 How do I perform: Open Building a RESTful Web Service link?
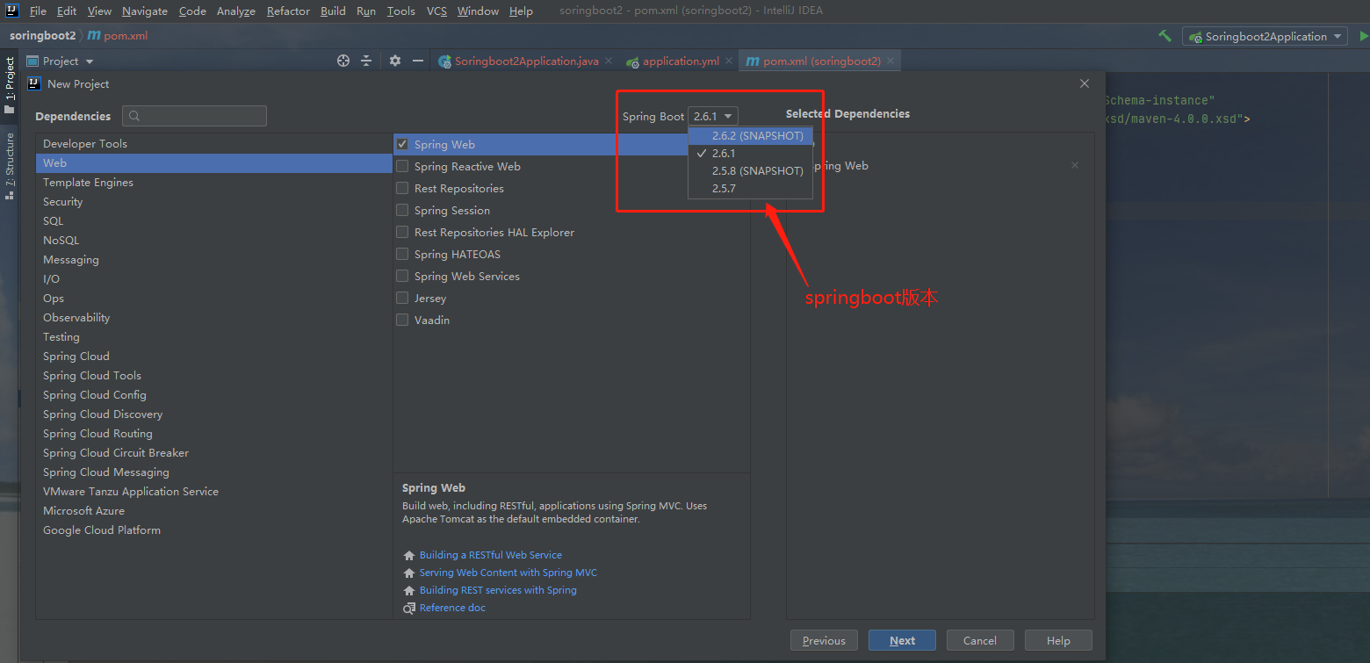coord(491,555)
